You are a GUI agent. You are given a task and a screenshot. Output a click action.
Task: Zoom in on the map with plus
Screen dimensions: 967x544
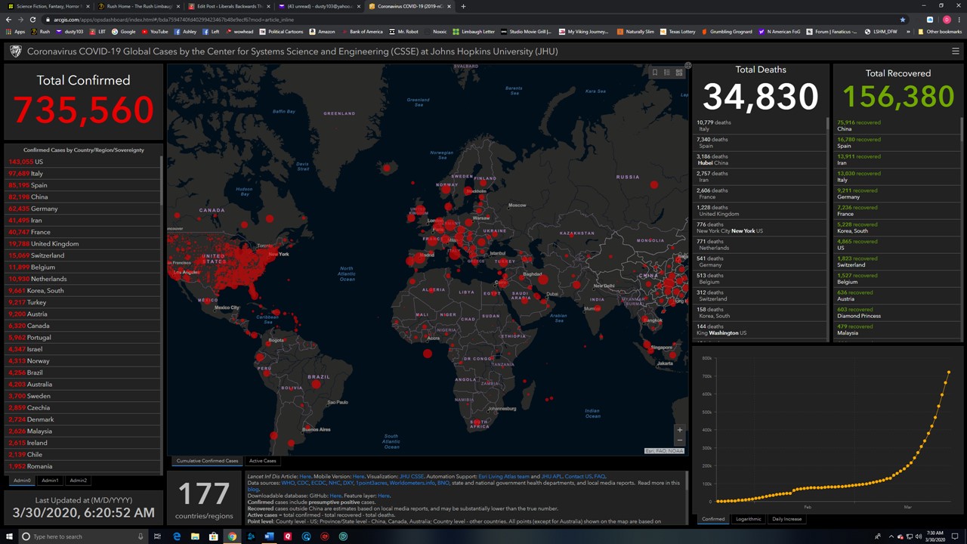pyautogui.click(x=679, y=430)
